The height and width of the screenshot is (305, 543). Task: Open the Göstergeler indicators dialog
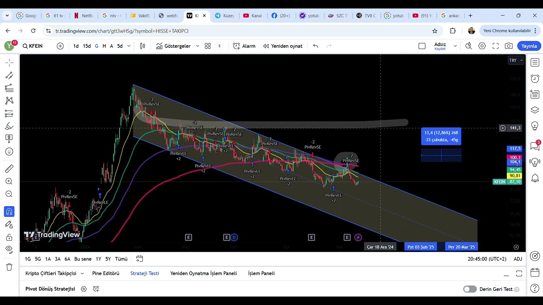click(x=173, y=46)
